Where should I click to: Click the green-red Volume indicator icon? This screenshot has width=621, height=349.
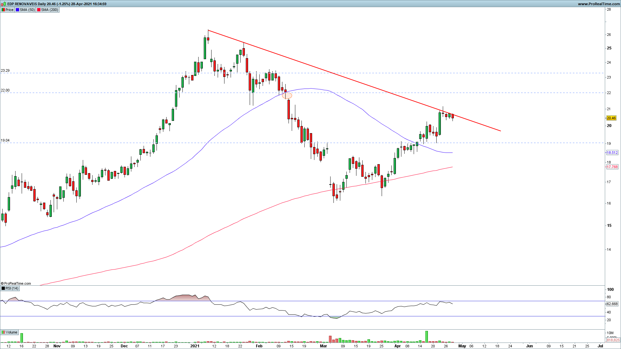(3, 332)
